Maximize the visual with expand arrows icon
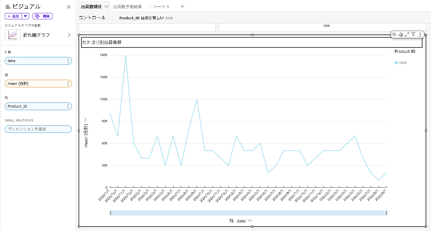 tap(407, 34)
